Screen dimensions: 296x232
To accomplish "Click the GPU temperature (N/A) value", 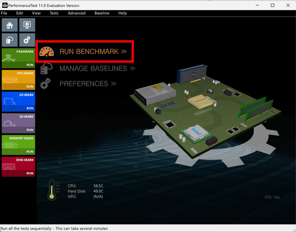I will point(98,197).
